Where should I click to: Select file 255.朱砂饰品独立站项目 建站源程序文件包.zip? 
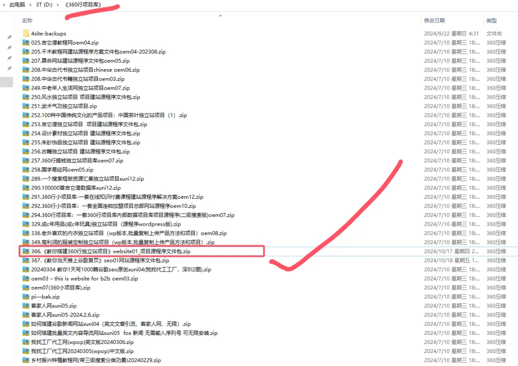pyautogui.click(x=85, y=142)
